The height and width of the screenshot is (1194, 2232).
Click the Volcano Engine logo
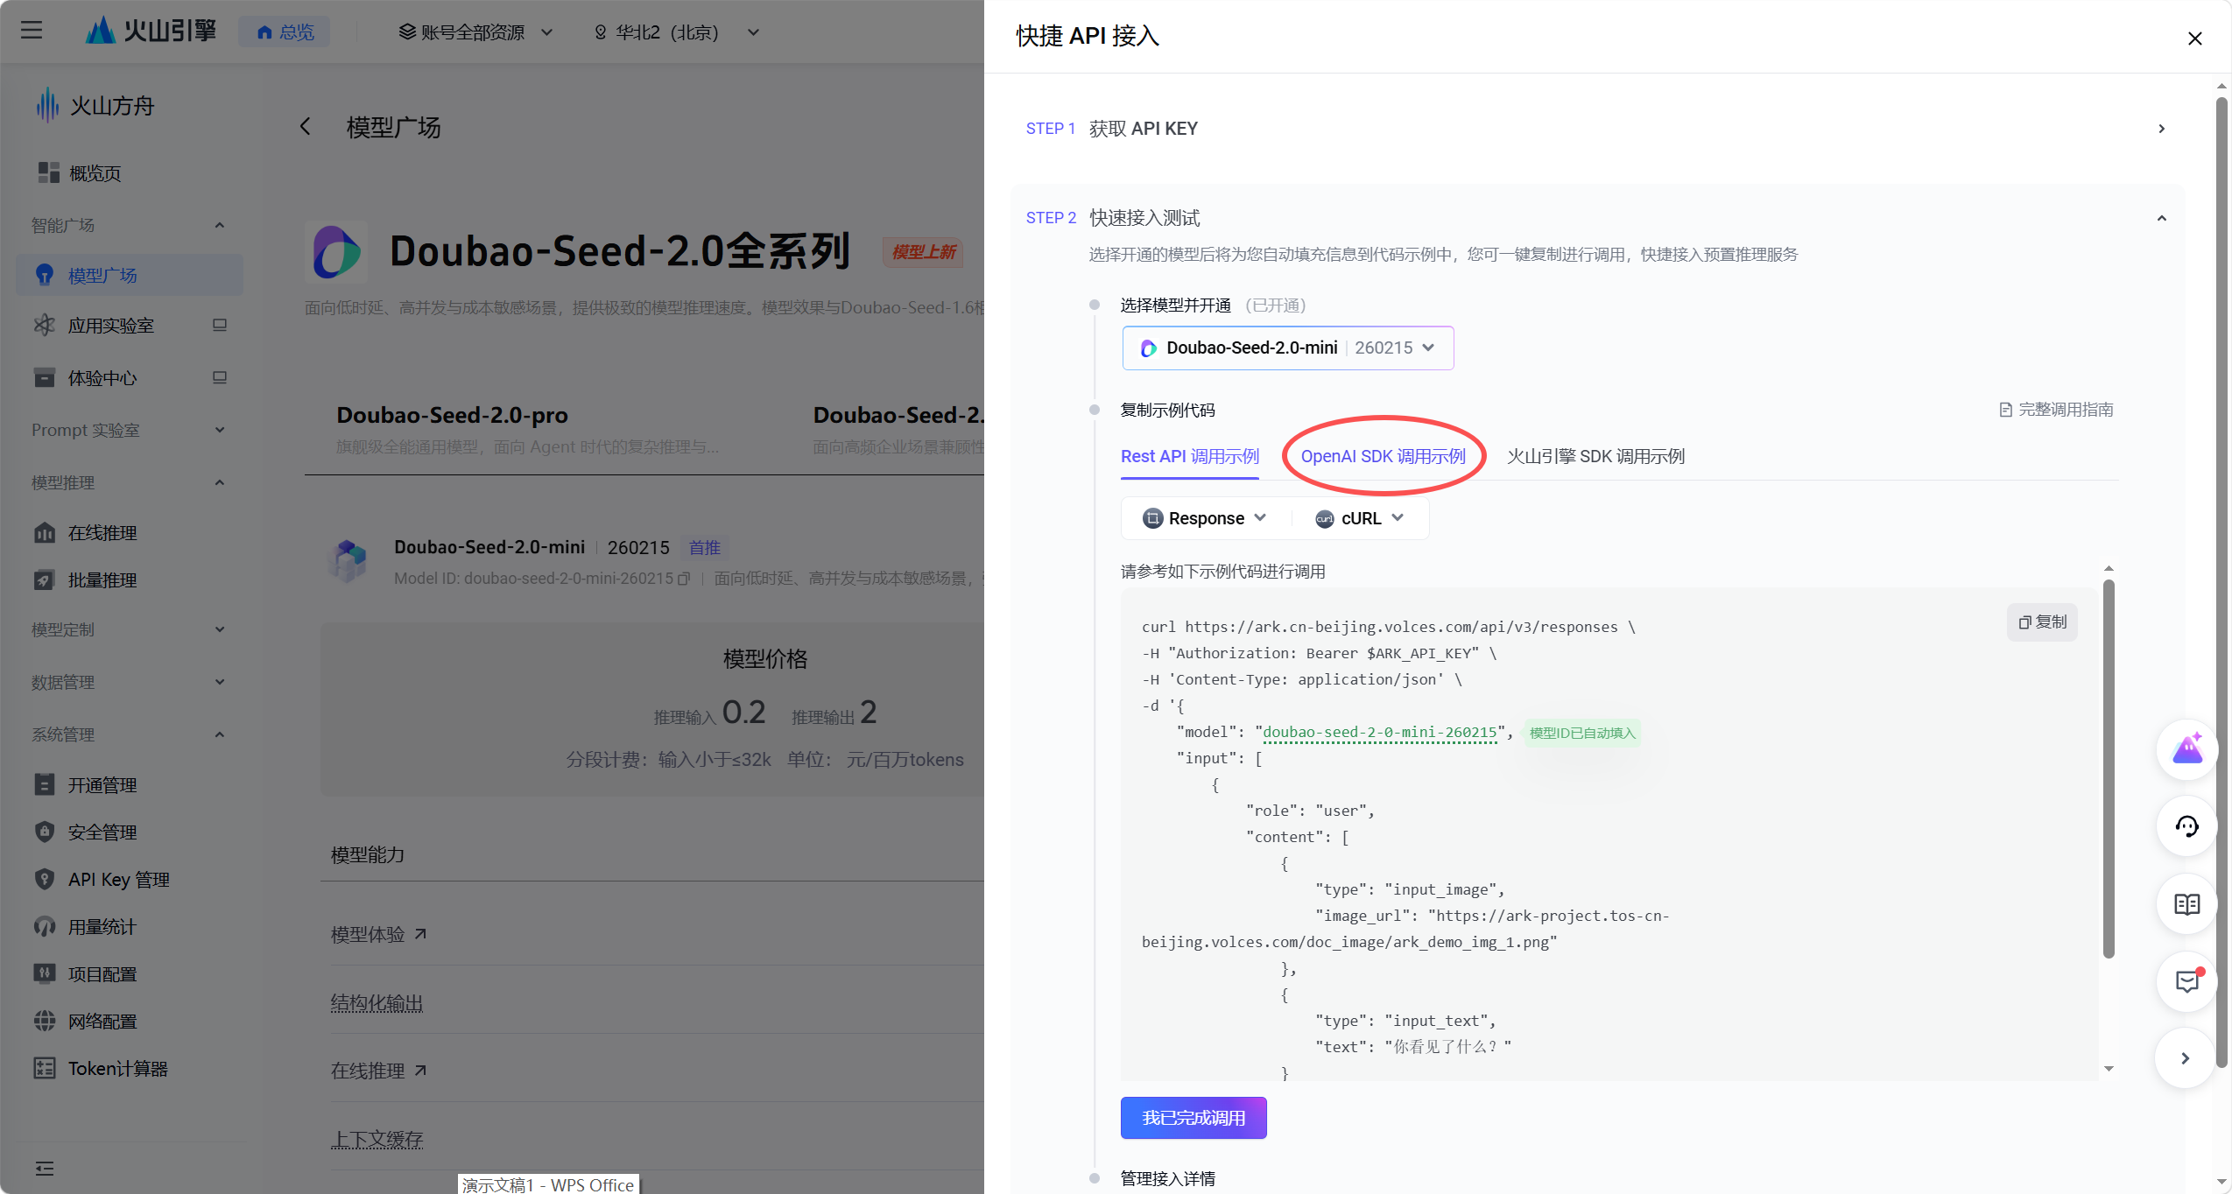pos(151,32)
